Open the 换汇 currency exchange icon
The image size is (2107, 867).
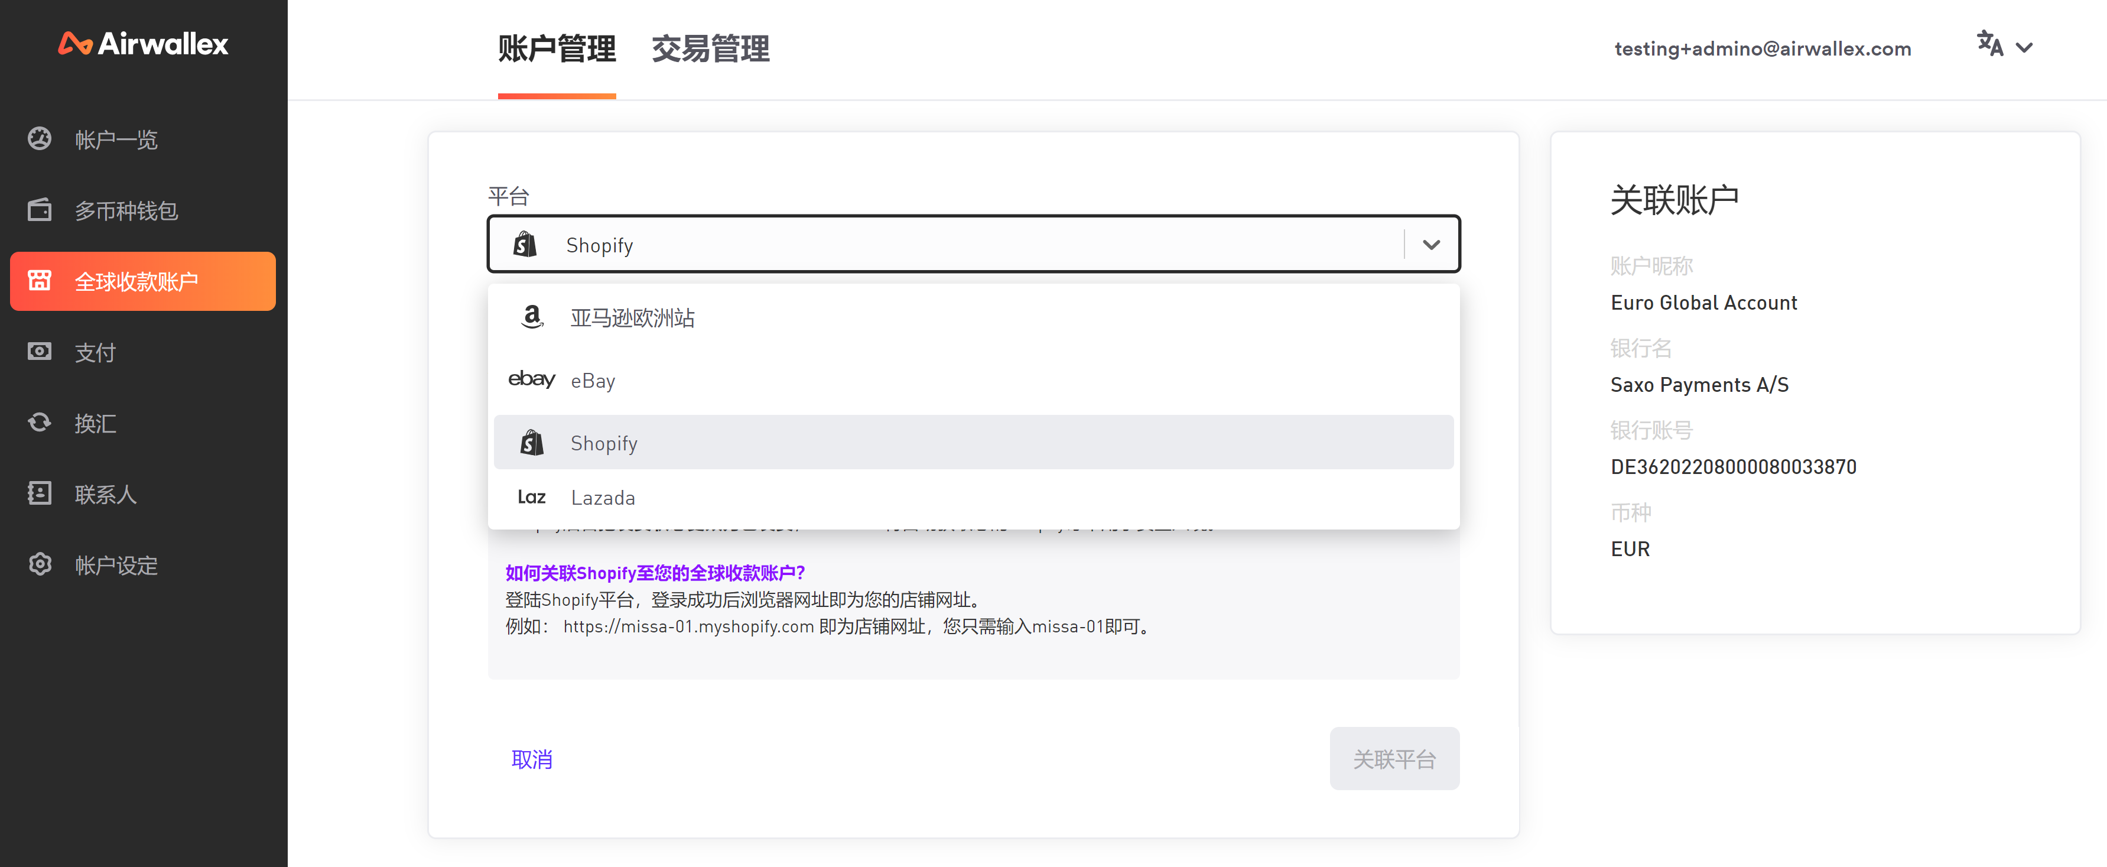point(39,423)
